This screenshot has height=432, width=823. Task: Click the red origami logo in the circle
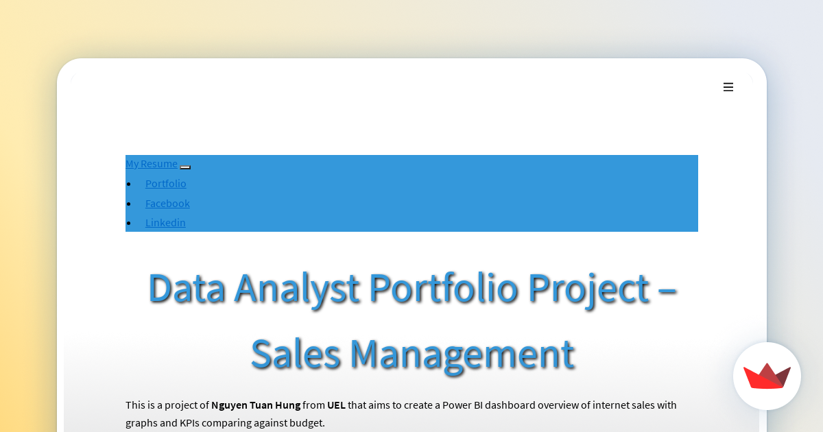767,376
